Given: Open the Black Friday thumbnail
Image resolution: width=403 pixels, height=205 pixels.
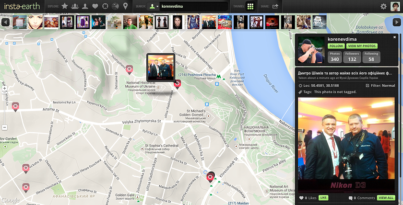Looking at the screenshot, I should (225, 22).
